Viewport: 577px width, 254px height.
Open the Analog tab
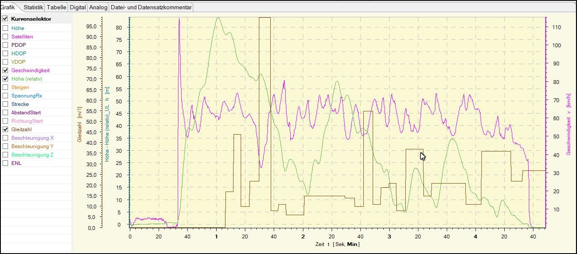tap(98, 7)
